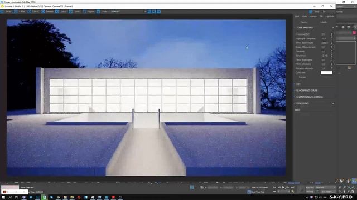Open the Tools menu in the VFB toolbar
The image size is (357, 200).
coord(75,12)
